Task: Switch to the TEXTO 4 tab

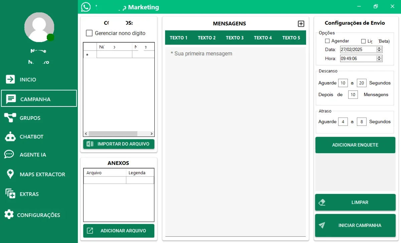Action: (x=263, y=38)
